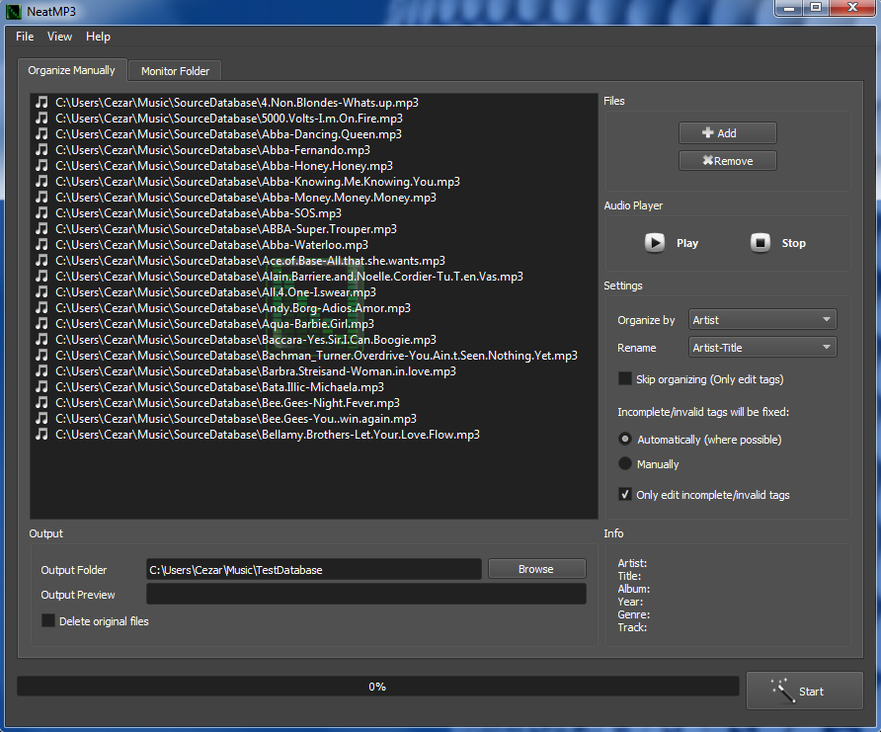The width and height of the screenshot is (881, 732).
Task: Open the File menu
Action: tap(25, 37)
